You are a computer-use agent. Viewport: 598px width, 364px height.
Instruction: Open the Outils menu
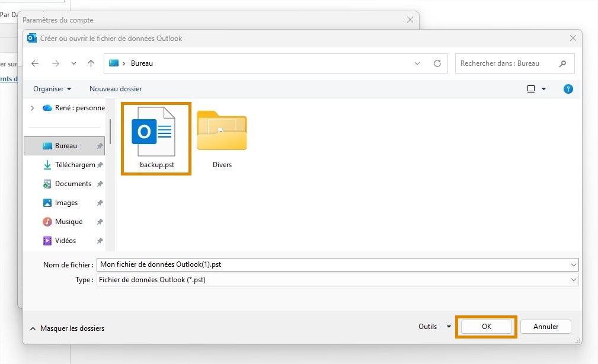coord(434,327)
